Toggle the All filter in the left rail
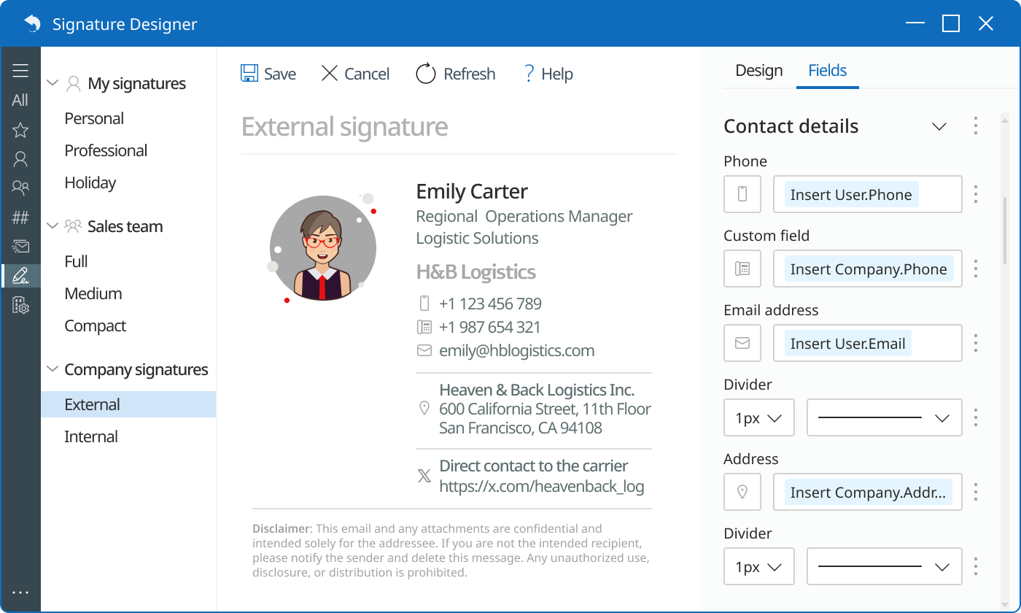 click(20, 100)
